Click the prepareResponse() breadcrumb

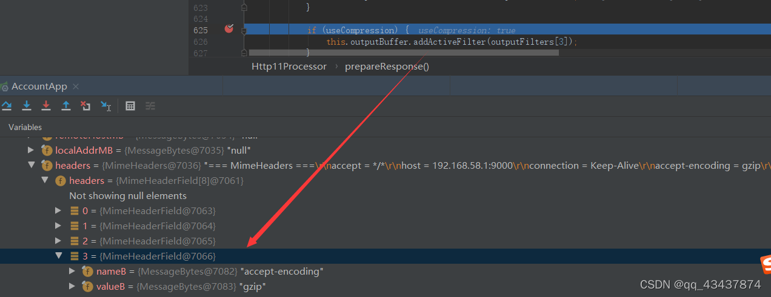click(387, 67)
